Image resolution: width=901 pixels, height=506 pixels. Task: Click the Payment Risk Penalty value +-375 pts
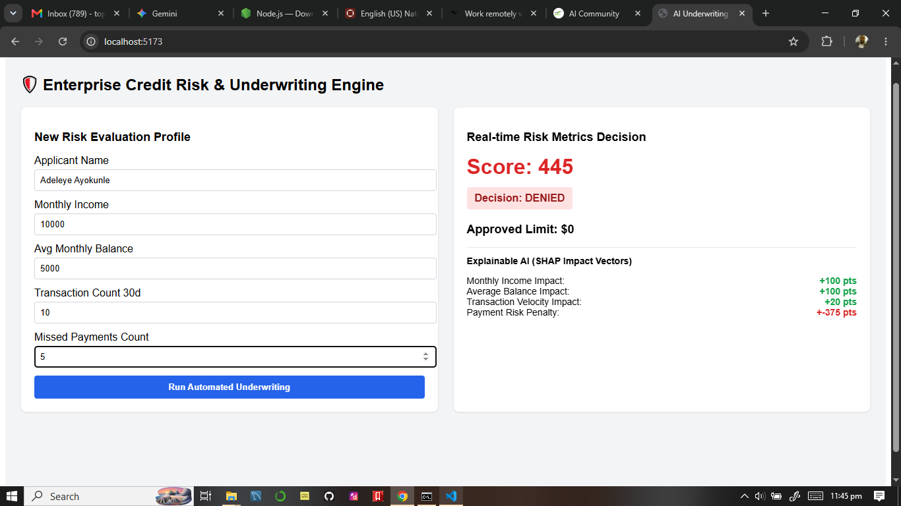coord(836,312)
